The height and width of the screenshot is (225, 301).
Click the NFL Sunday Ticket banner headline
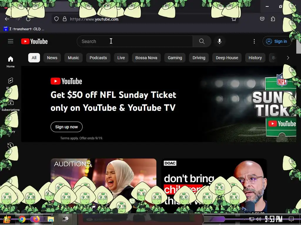113,101
